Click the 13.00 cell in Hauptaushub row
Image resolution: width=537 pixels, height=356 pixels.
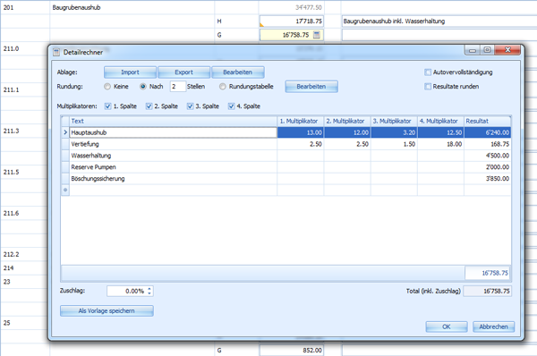point(301,132)
